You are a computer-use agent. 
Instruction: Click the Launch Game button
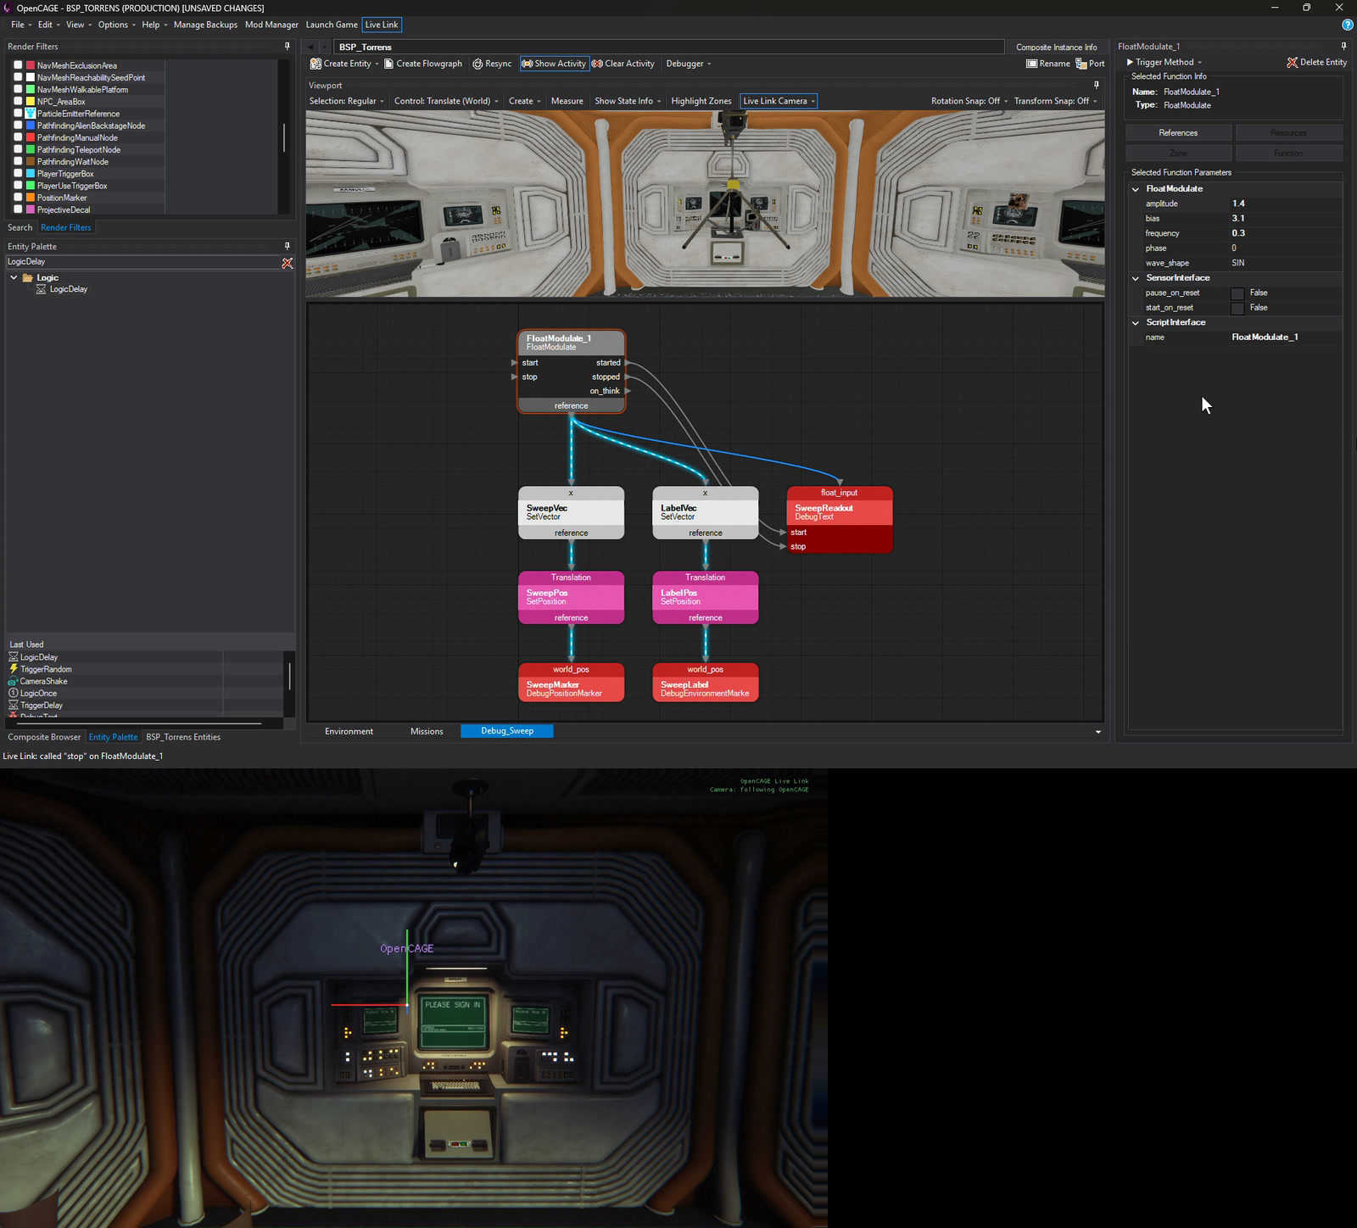click(x=332, y=25)
